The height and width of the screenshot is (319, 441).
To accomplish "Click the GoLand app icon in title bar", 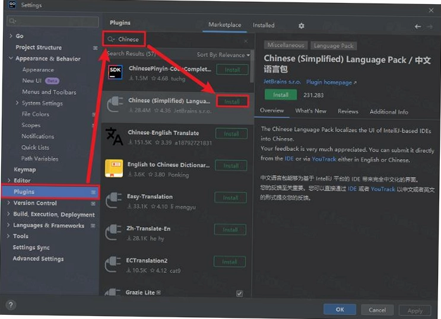I will tap(12, 5).
